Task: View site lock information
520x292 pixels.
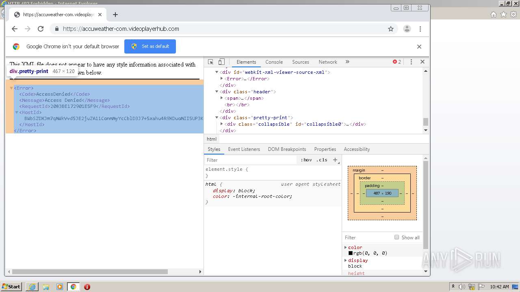Action: point(56,29)
